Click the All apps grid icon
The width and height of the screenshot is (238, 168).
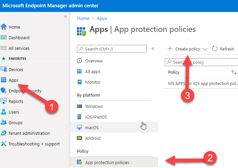79,71
